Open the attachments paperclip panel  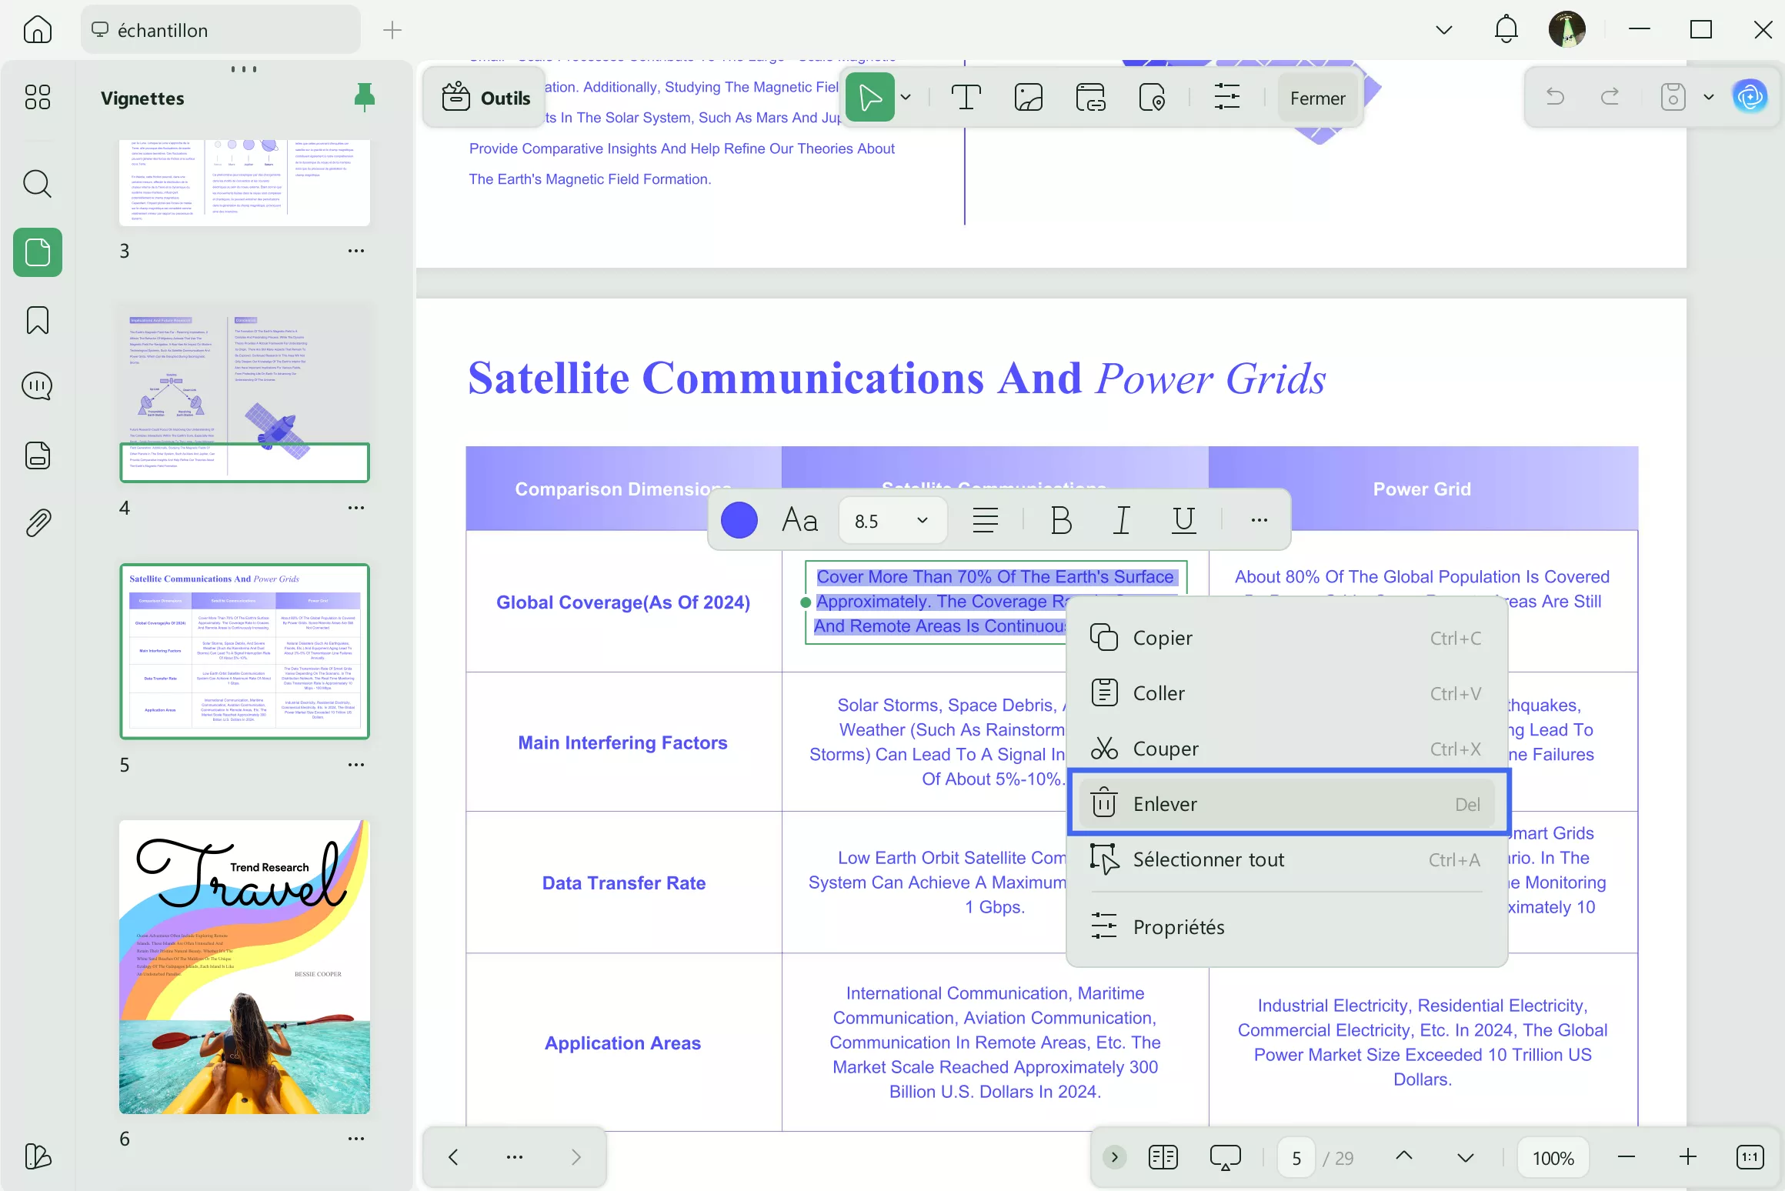tap(37, 522)
